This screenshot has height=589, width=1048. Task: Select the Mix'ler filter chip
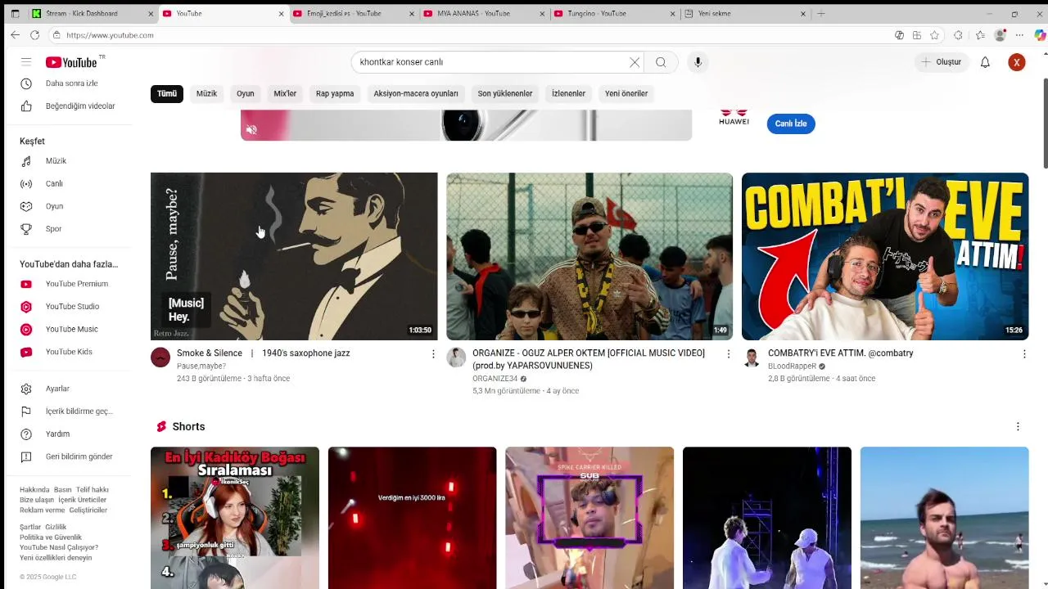(285, 93)
